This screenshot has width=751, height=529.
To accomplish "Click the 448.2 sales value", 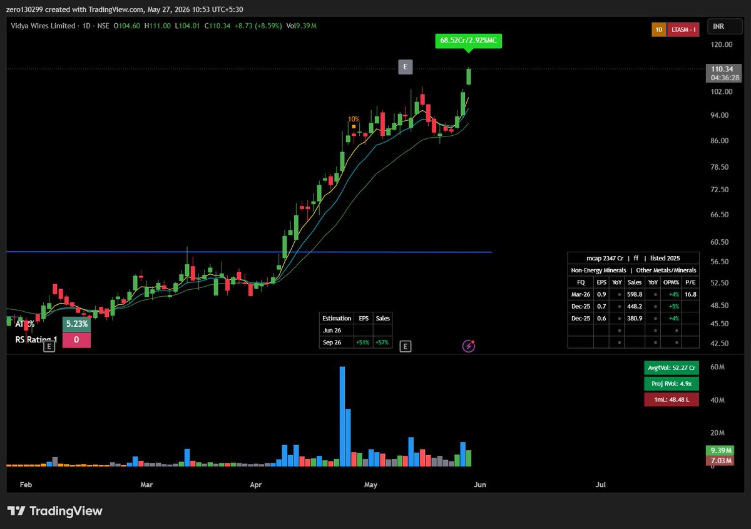I will [x=635, y=306].
